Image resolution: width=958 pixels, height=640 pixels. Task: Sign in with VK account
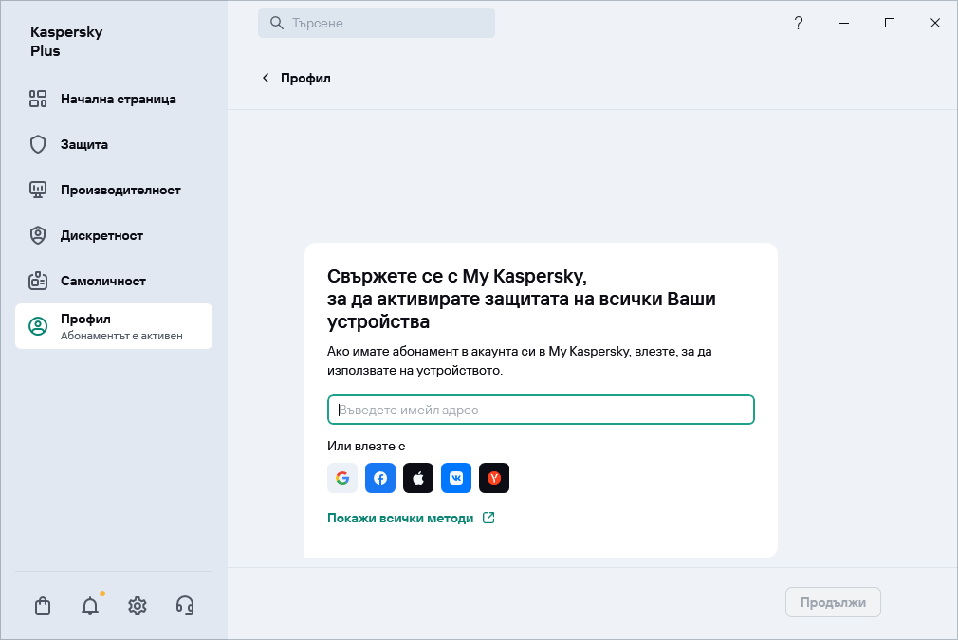(x=456, y=478)
